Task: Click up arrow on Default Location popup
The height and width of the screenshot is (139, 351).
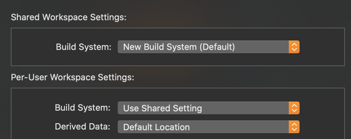Action: [294, 125]
